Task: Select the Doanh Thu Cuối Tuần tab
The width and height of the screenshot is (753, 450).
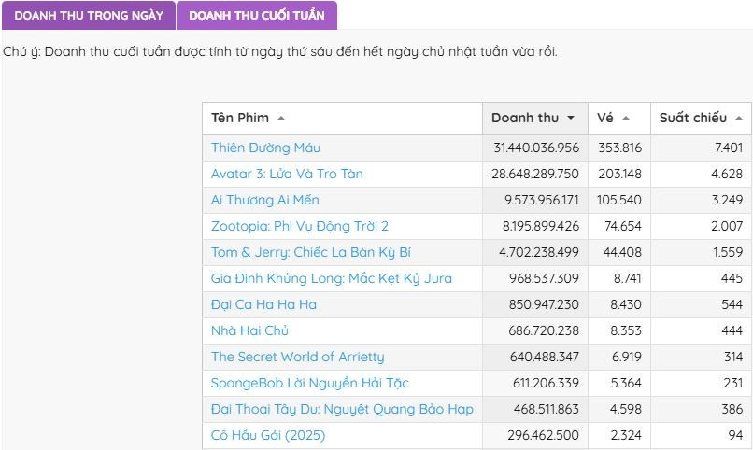Action: tap(256, 16)
